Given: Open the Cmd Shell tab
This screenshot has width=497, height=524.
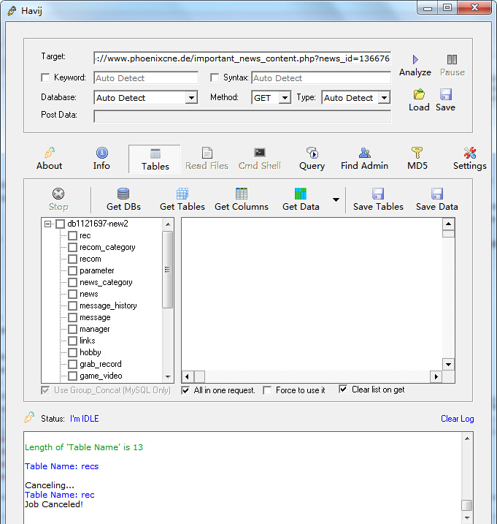Looking at the screenshot, I should pyautogui.click(x=260, y=159).
